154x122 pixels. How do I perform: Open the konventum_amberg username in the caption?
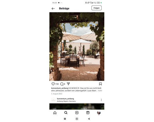(60, 88)
